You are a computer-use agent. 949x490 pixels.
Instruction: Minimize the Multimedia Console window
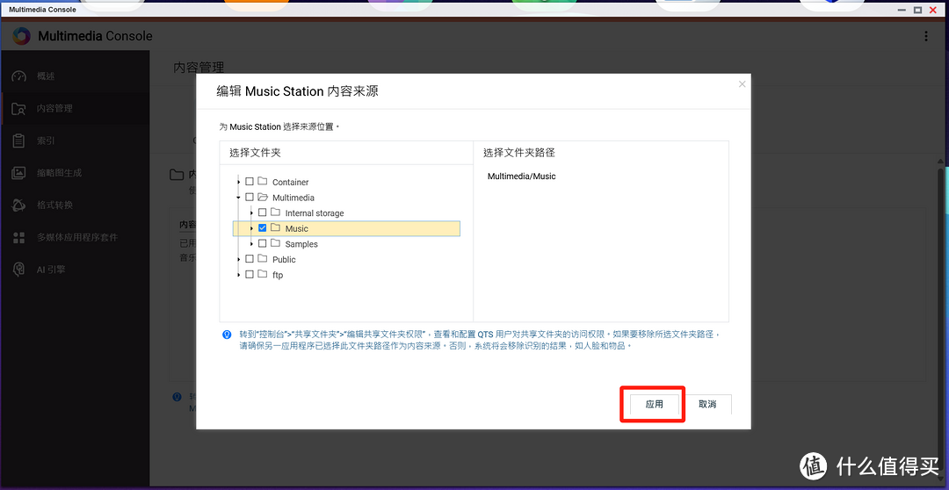[x=903, y=10]
